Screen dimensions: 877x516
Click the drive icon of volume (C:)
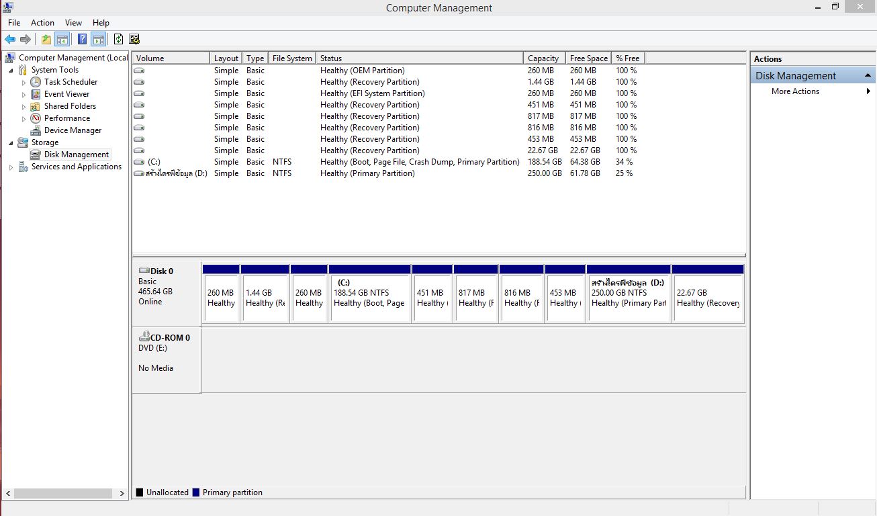pyautogui.click(x=139, y=162)
